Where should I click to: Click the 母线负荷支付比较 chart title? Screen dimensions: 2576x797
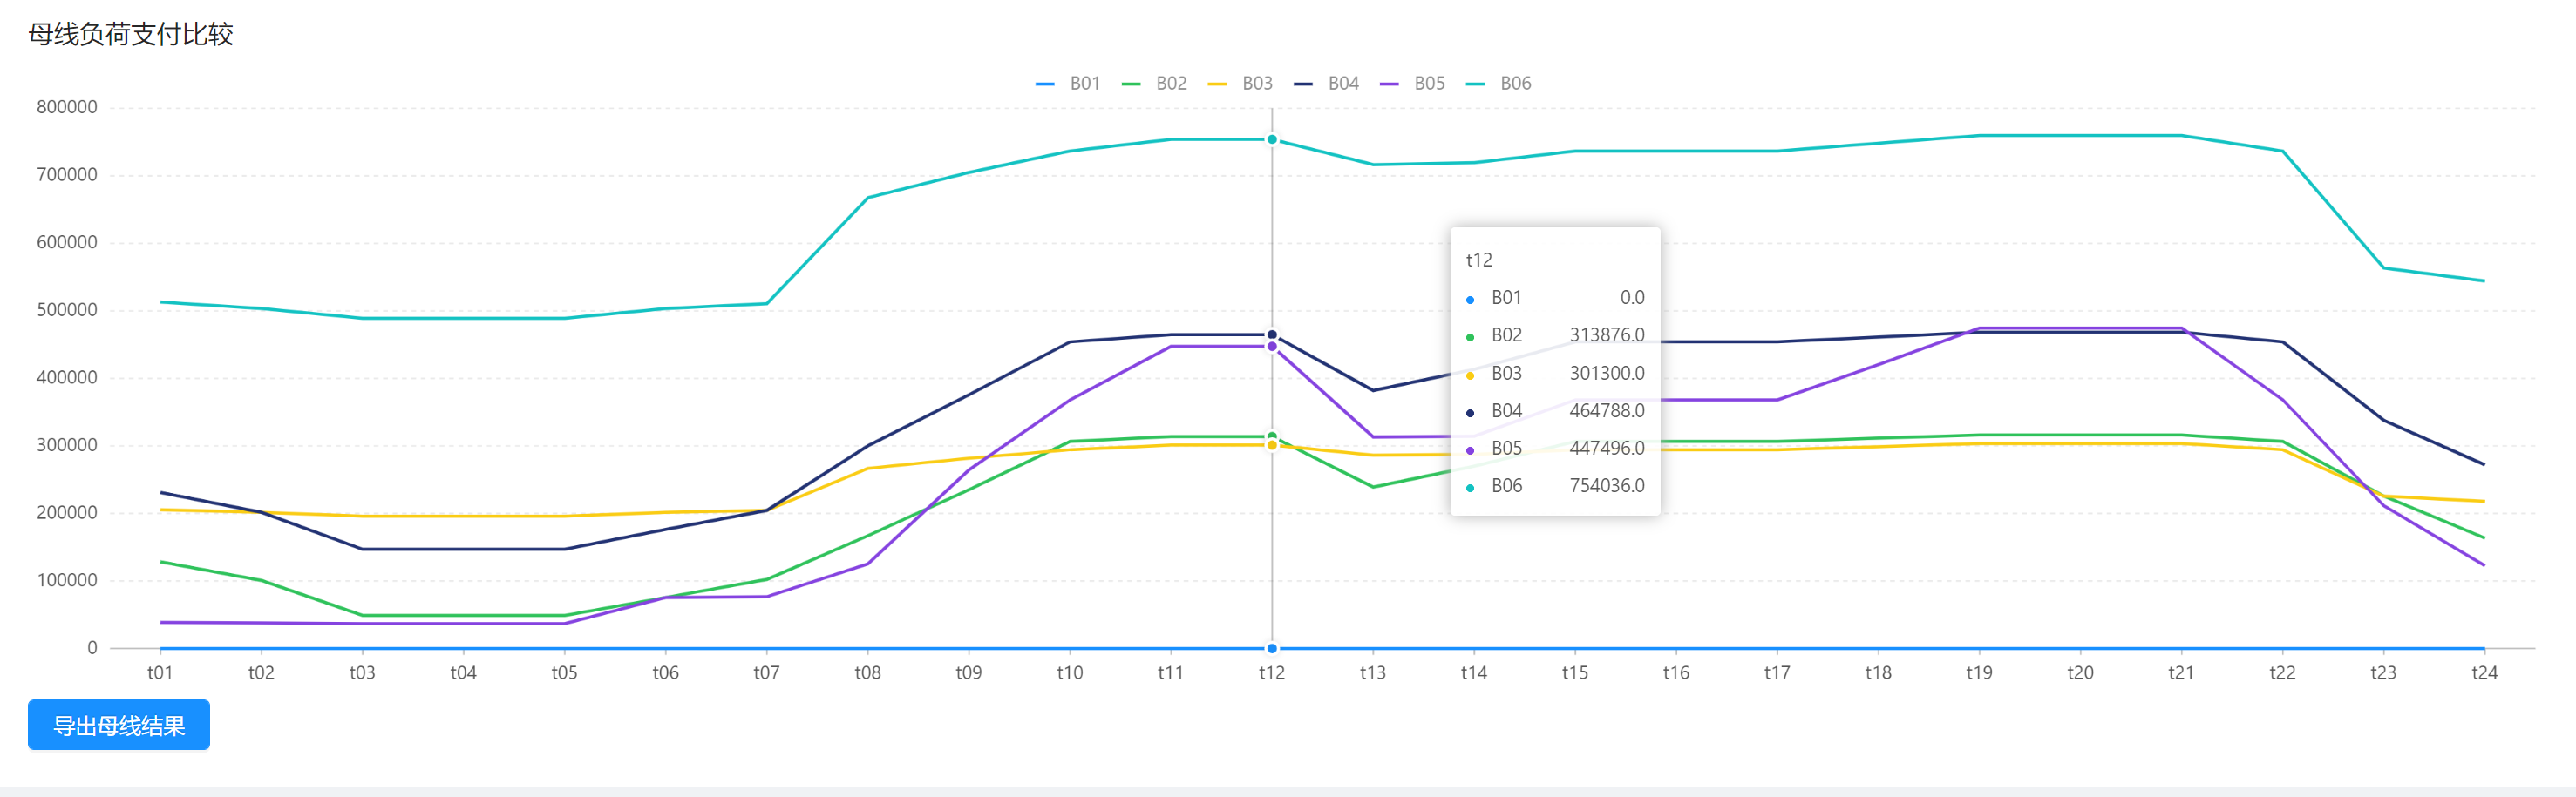pos(131,35)
